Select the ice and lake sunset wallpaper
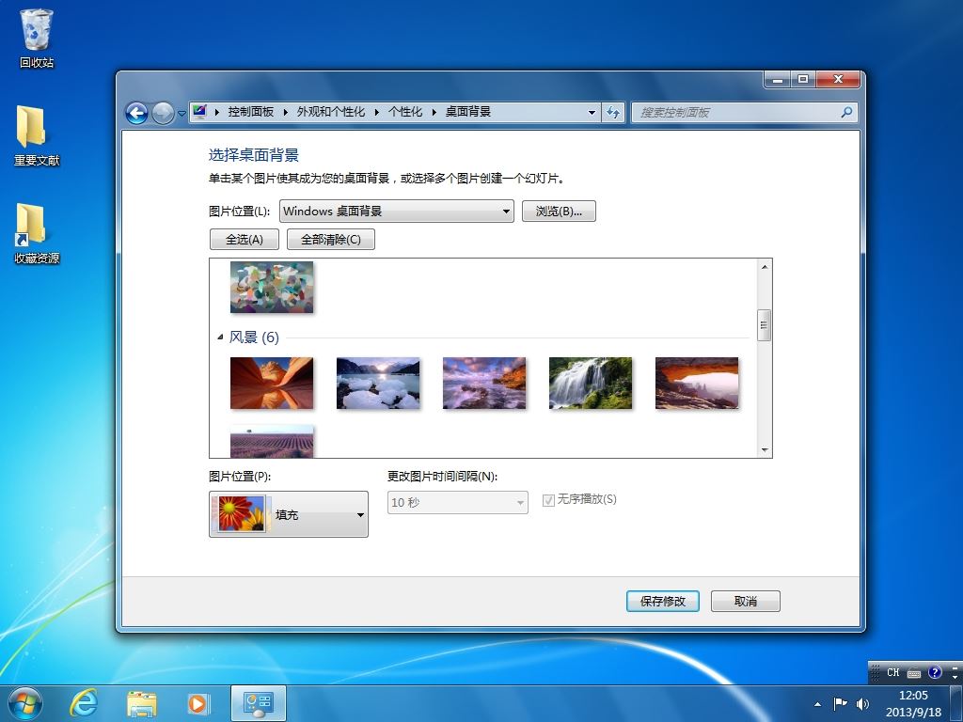Screen dimensions: 963x722 click(x=378, y=384)
